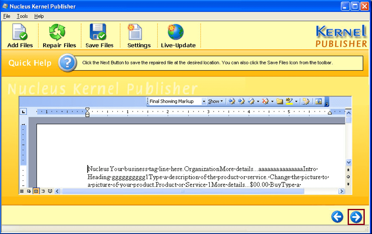Viewport: 372px width, 234px height.
Task: Click Select Browse Object round button
Action: pyautogui.click(x=348, y=177)
